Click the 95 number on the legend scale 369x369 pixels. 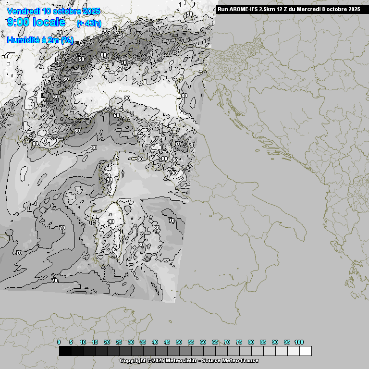click(x=287, y=342)
